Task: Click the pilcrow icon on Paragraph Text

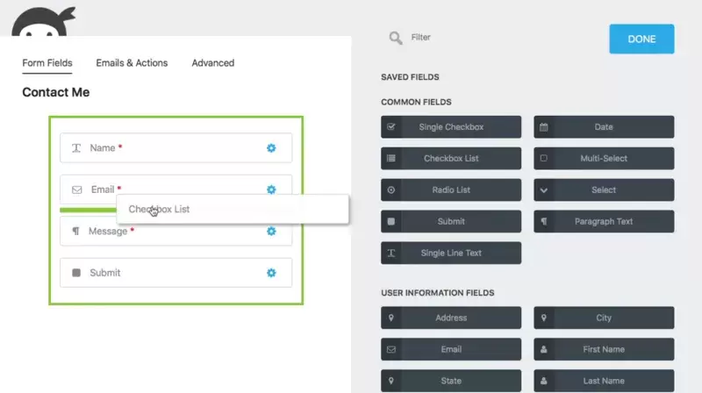Action: [543, 222]
